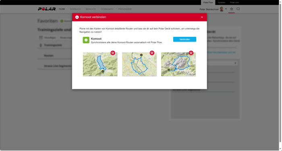282x151 pixels.
Task: Click the green Komoot logo icon
Action: point(86,40)
